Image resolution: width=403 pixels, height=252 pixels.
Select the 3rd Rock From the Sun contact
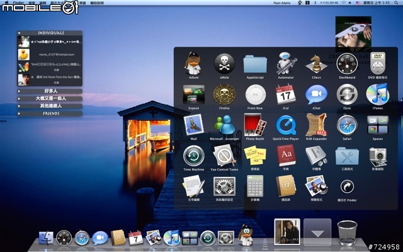click(50, 80)
